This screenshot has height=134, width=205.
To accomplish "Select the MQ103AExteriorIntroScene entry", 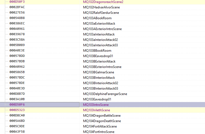I will pyautogui.click(x=102, y=29).
